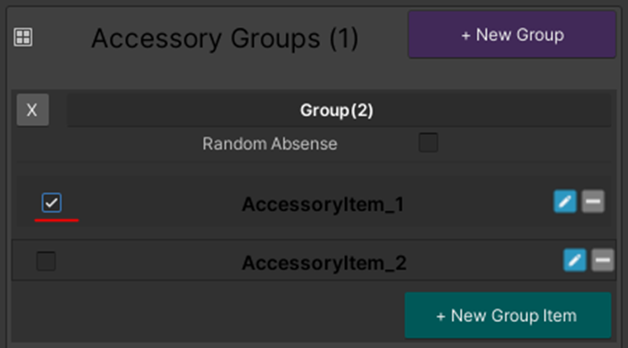Enable the Random Absense checkbox

(428, 143)
